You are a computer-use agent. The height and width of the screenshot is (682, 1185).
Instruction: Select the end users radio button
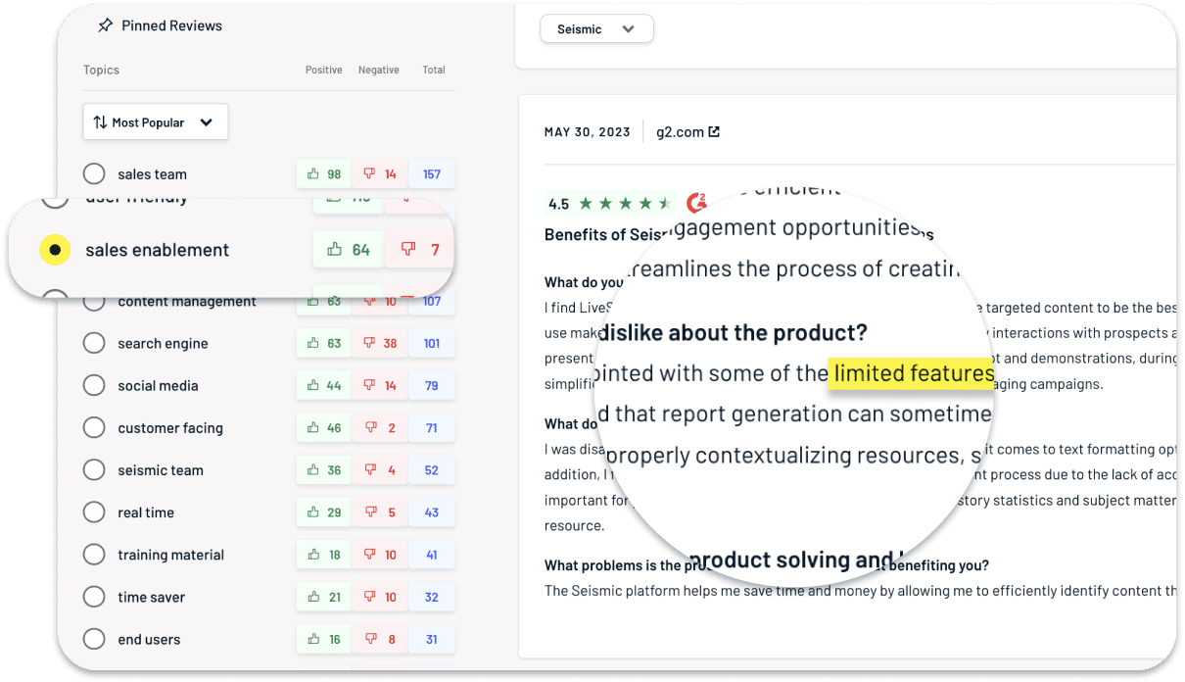[94, 639]
